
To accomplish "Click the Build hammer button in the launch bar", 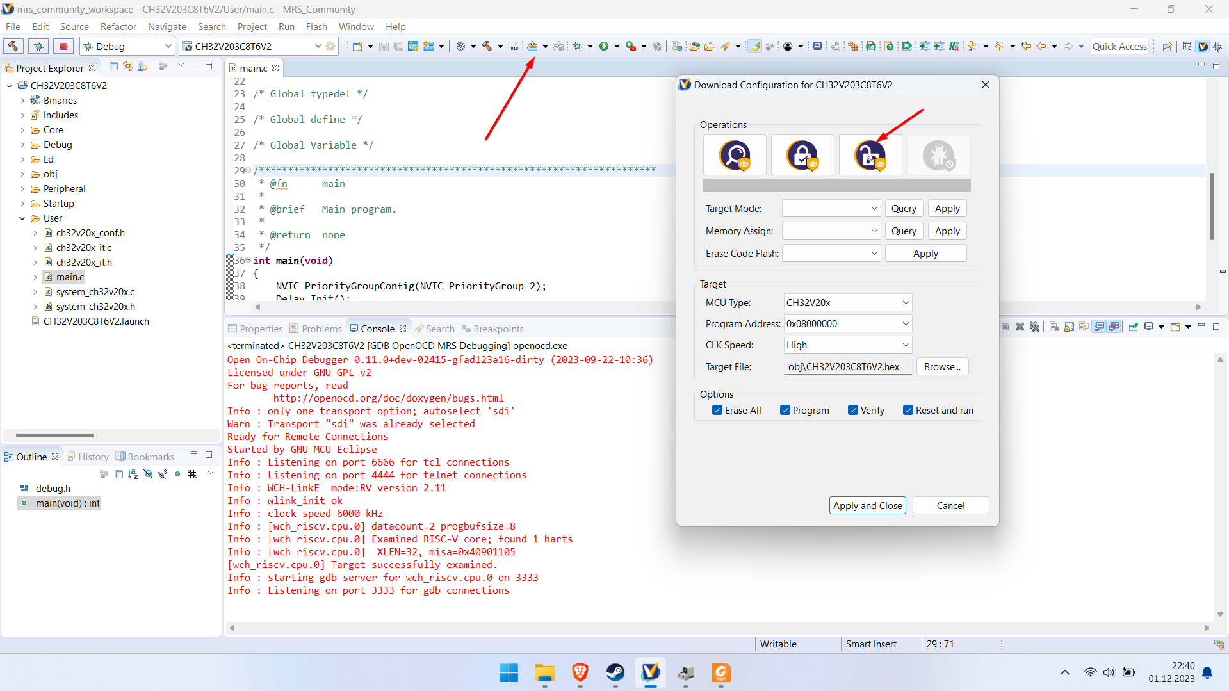I will 13,46.
